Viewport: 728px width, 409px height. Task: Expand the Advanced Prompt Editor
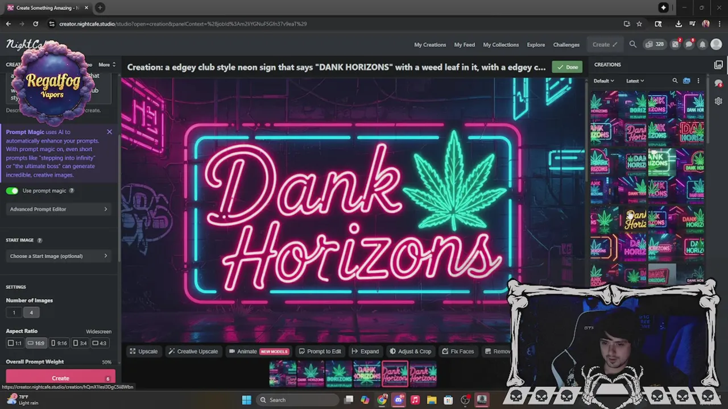point(59,209)
